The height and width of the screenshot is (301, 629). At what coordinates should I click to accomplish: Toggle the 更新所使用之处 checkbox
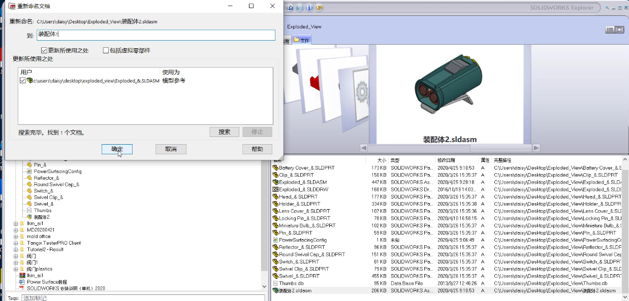[44, 50]
